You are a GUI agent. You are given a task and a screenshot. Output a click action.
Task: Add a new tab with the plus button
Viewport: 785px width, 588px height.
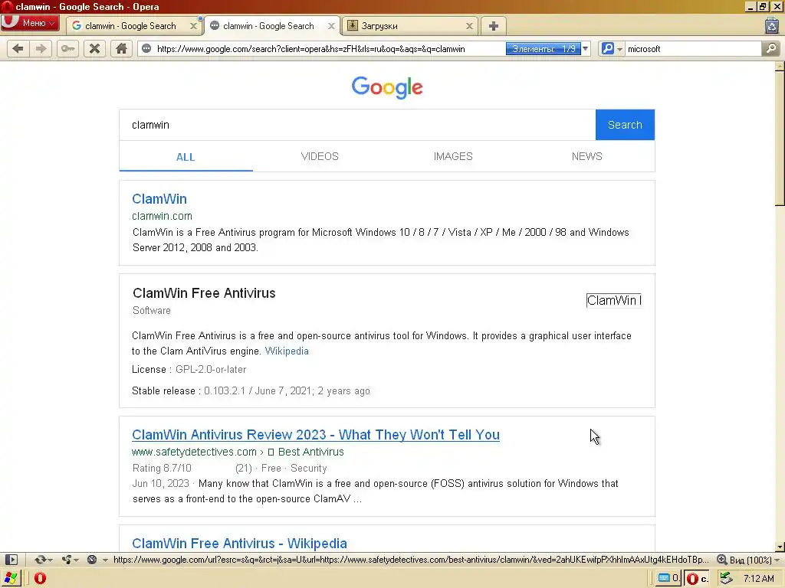pyautogui.click(x=494, y=26)
